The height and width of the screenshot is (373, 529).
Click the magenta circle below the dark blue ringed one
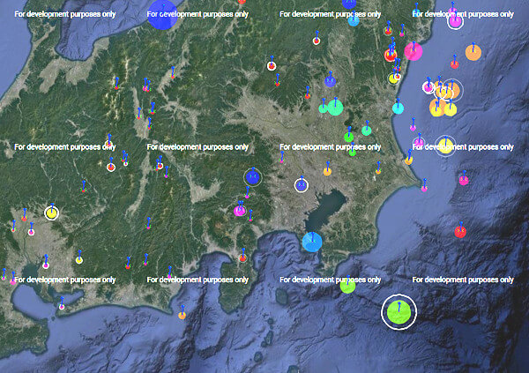click(x=240, y=211)
